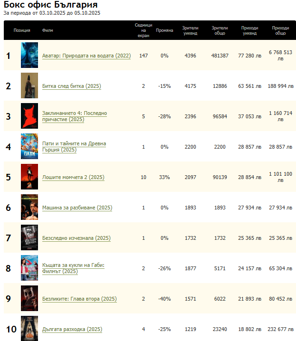Go to Пати и тайните на Древна Гърция
The width and height of the screenshot is (296, 341).
[x=74, y=144]
